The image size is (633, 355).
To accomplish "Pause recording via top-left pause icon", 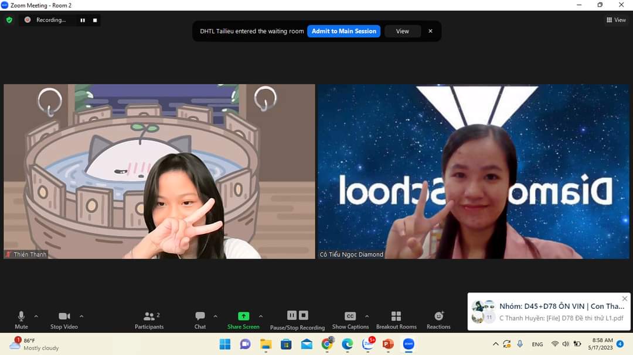I will pyautogui.click(x=83, y=20).
